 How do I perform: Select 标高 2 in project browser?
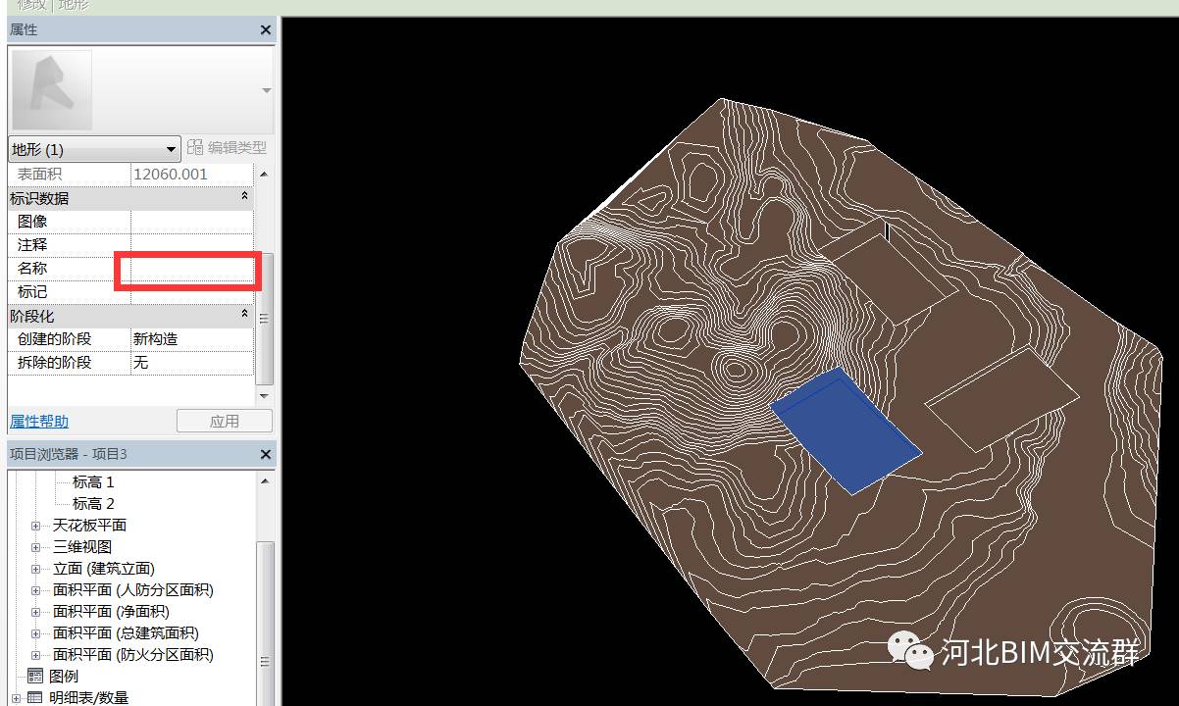(x=93, y=504)
